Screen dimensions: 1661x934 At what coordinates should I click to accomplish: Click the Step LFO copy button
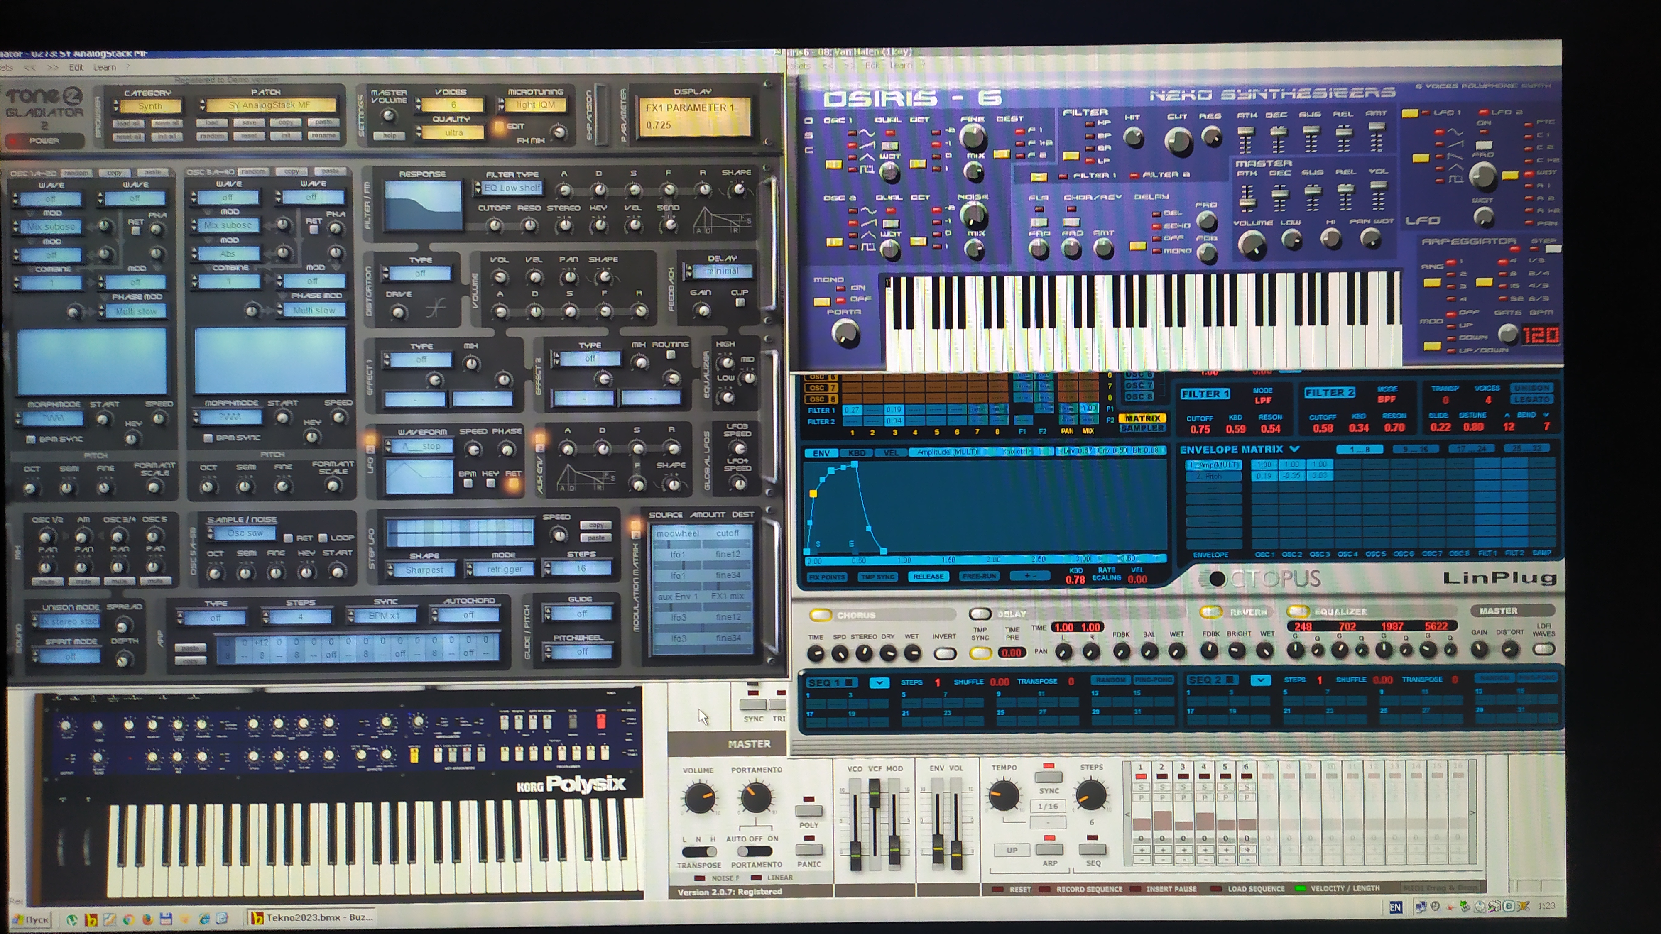point(596,525)
